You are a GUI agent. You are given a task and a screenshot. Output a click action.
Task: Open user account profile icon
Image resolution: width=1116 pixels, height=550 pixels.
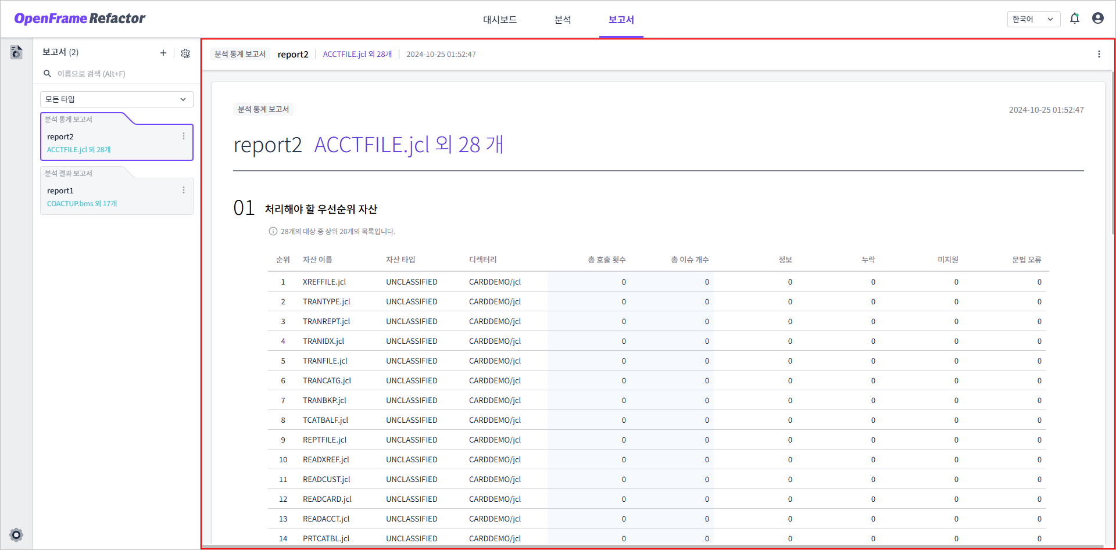(1098, 19)
